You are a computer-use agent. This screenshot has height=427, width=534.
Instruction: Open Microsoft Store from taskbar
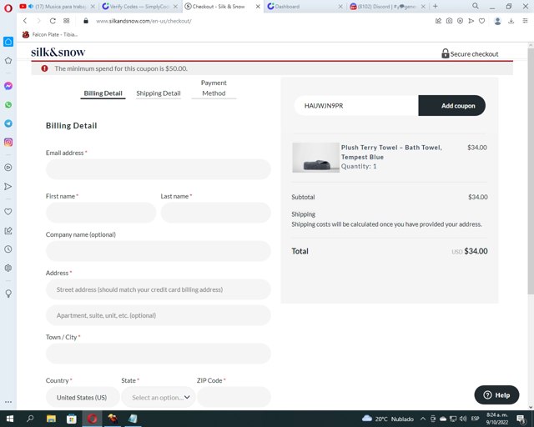pos(72,419)
